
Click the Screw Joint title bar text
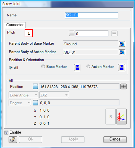click(x=11, y=4)
